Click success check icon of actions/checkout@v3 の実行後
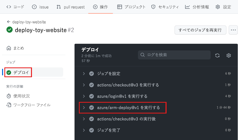This screenshot has width=238, height=140. click(x=91, y=119)
